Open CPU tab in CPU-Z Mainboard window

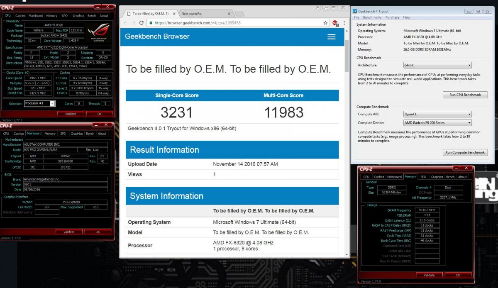[6, 134]
